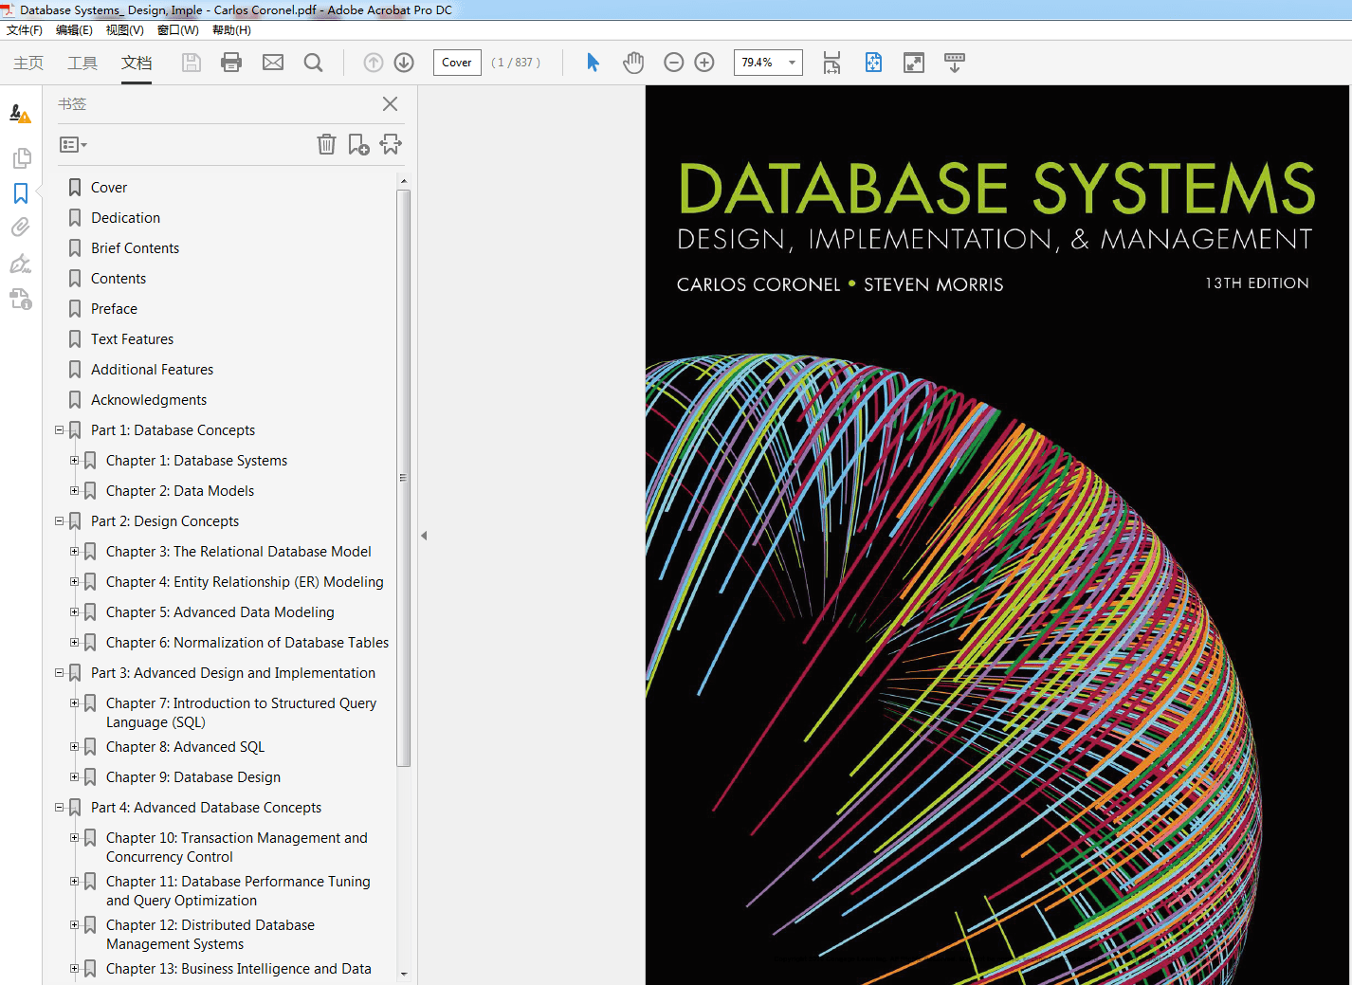Click Fit Page zoom icon
Image resolution: width=1352 pixels, height=985 pixels.
pos(872,63)
